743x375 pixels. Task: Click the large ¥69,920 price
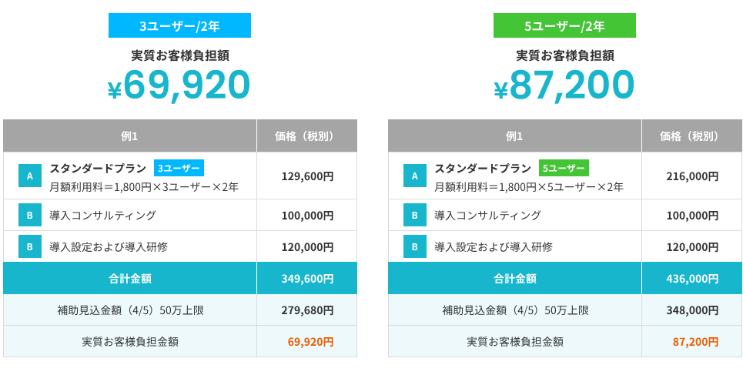(x=179, y=85)
